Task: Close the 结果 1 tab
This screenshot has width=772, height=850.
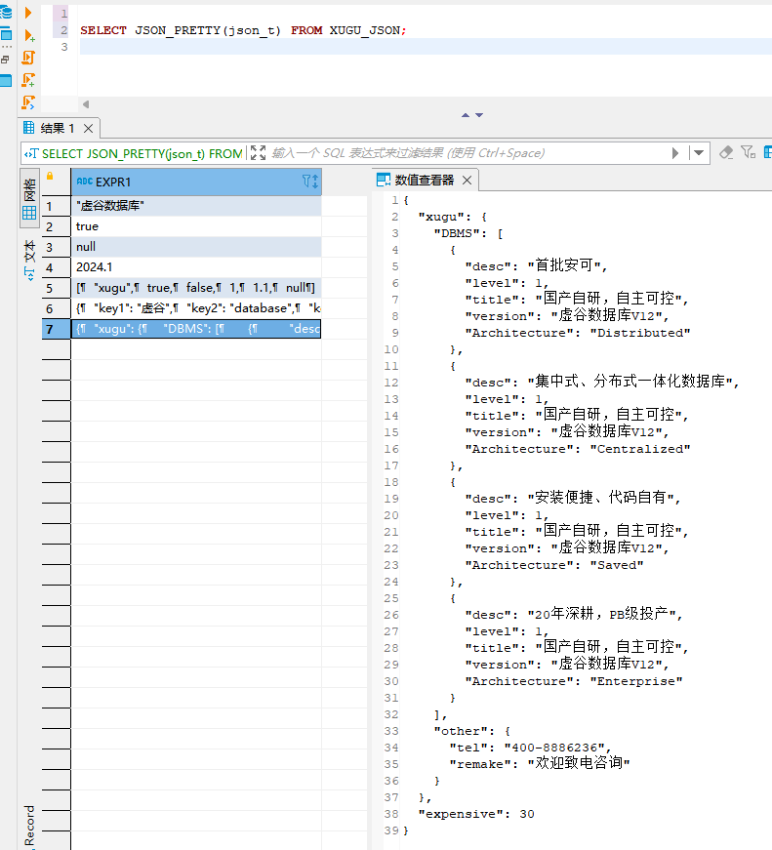Action: click(89, 129)
